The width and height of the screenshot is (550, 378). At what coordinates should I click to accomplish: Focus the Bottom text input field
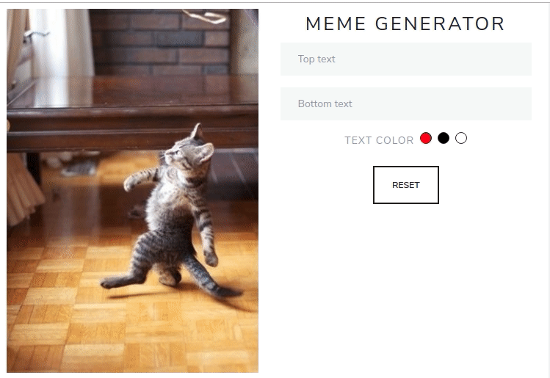coord(406,103)
